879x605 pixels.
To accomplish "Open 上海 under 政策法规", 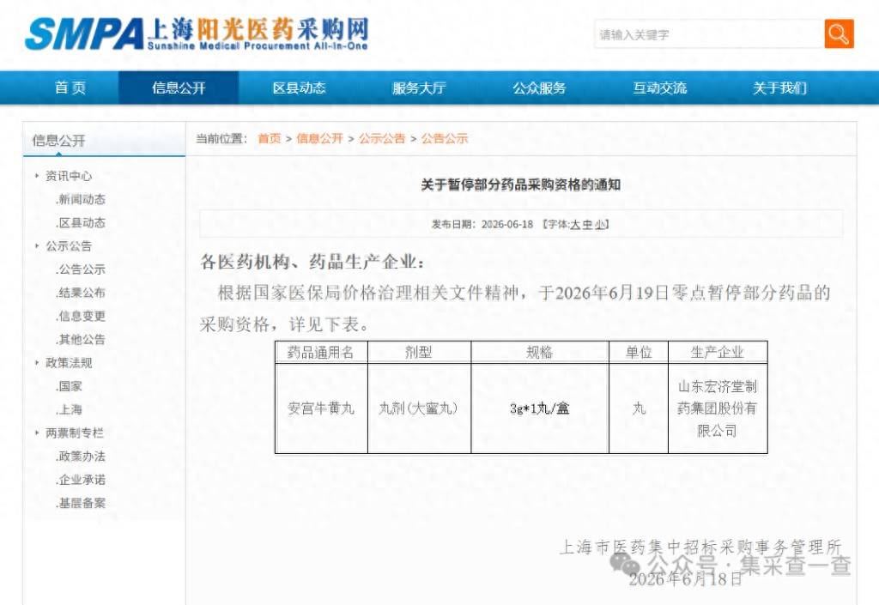I will tap(69, 409).
